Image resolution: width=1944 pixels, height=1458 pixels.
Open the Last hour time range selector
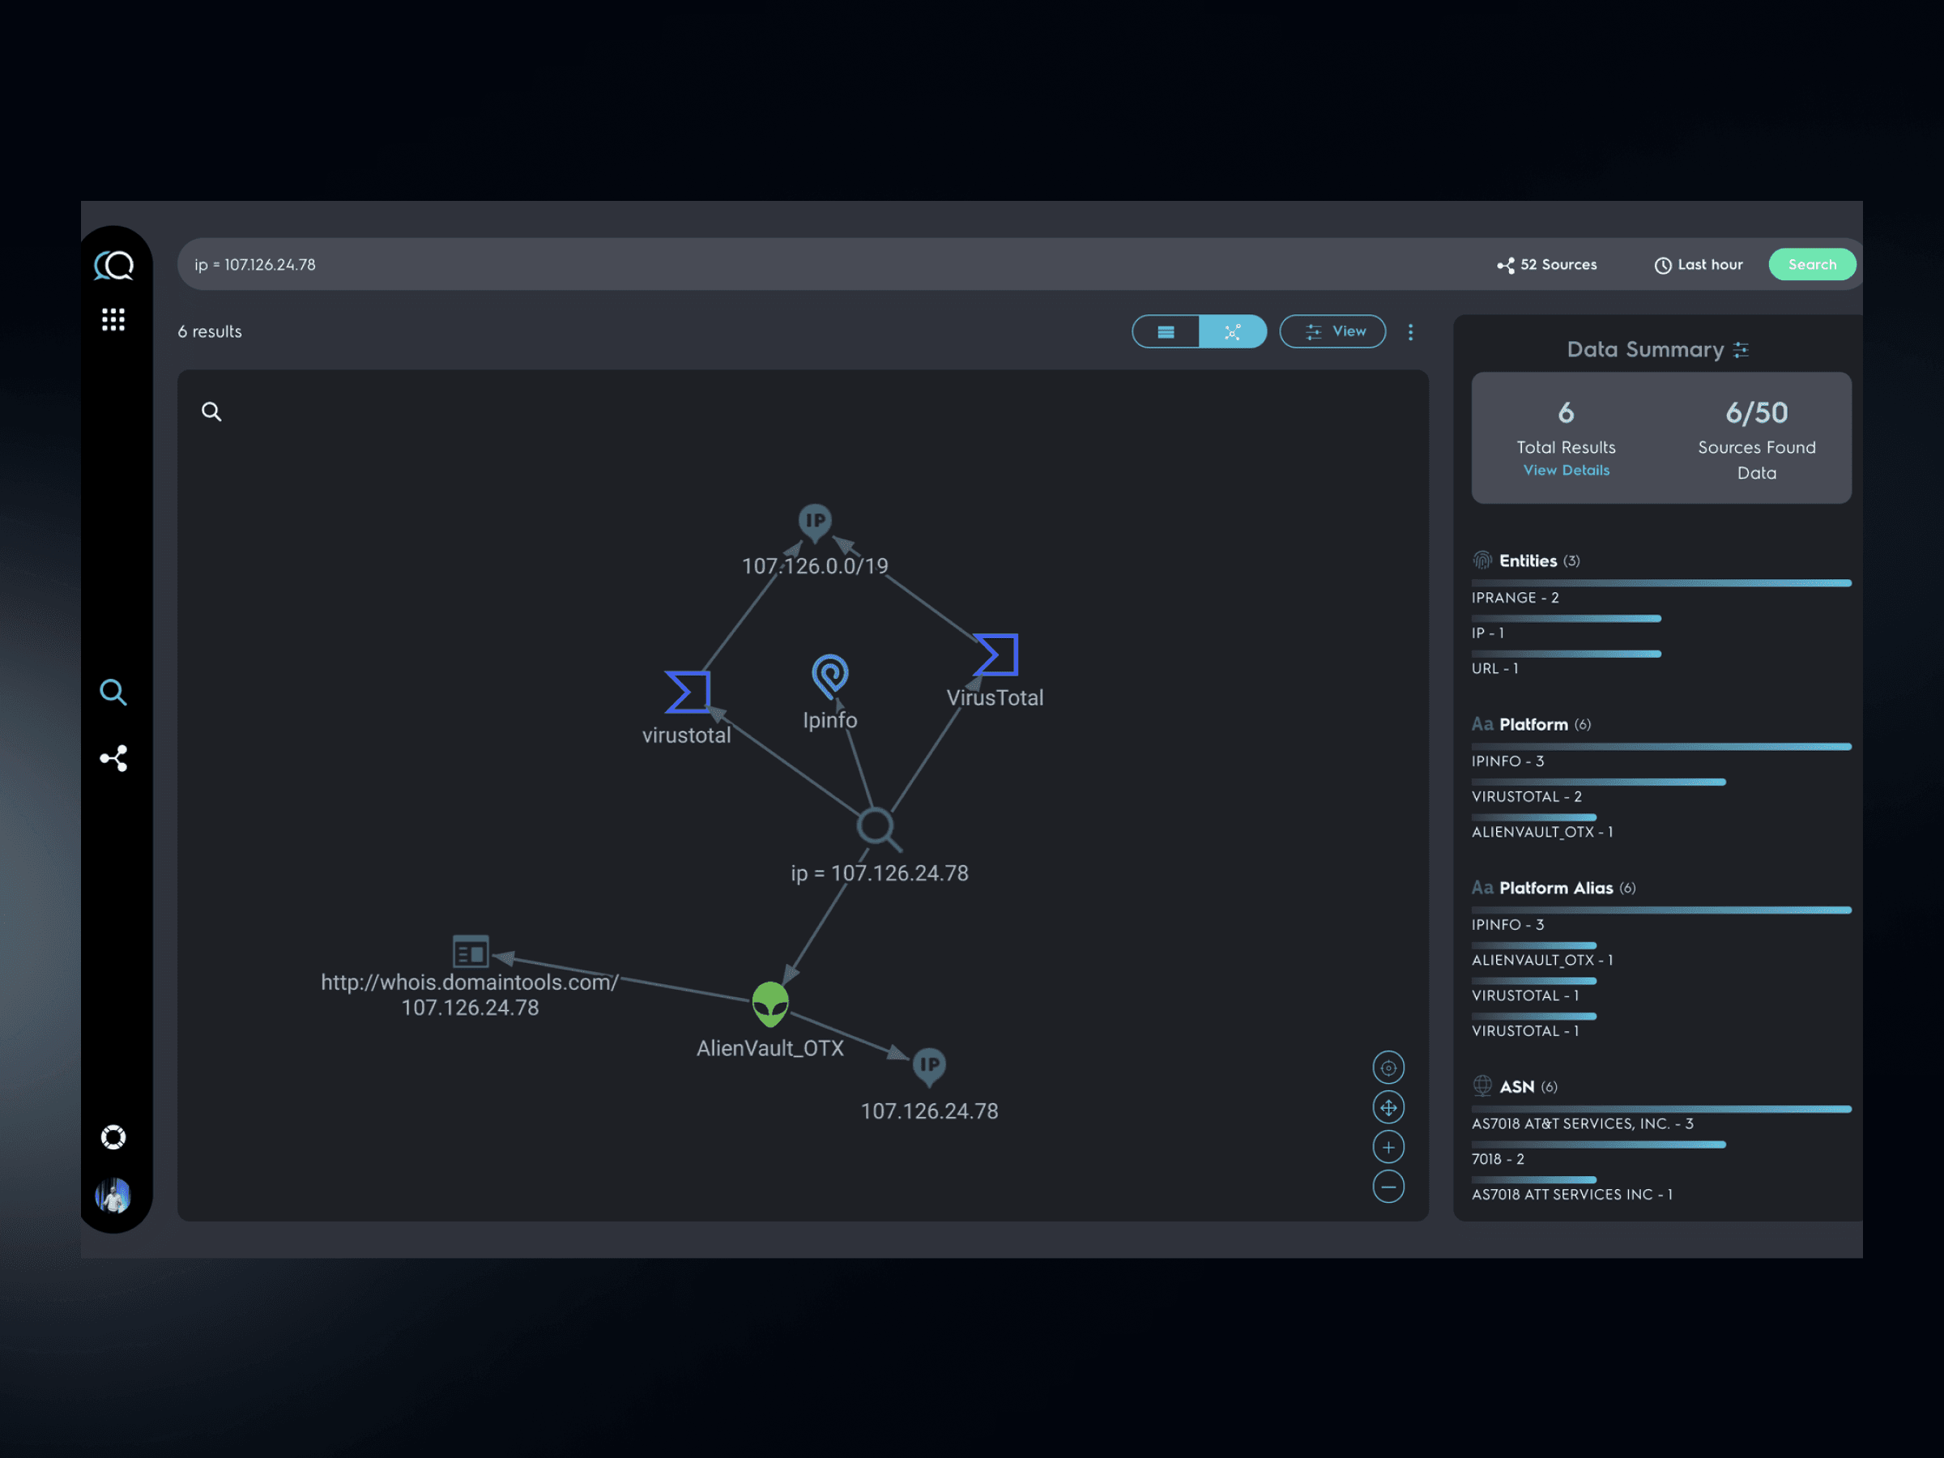(x=1698, y=265)
